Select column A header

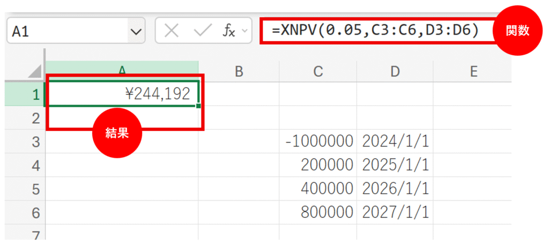(x=122, y=71)
